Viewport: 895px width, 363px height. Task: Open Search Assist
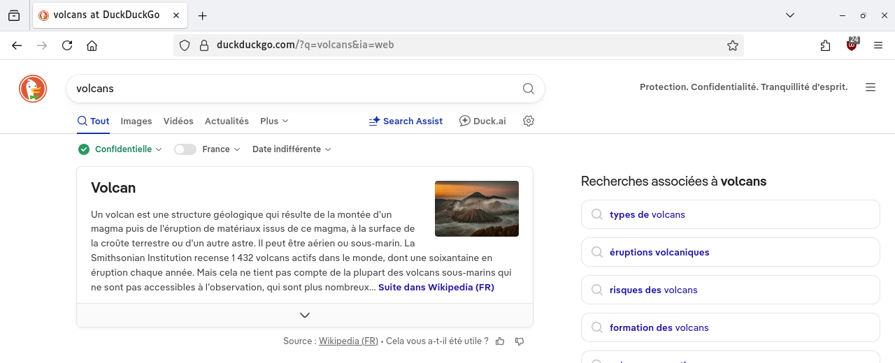[406, 121]
